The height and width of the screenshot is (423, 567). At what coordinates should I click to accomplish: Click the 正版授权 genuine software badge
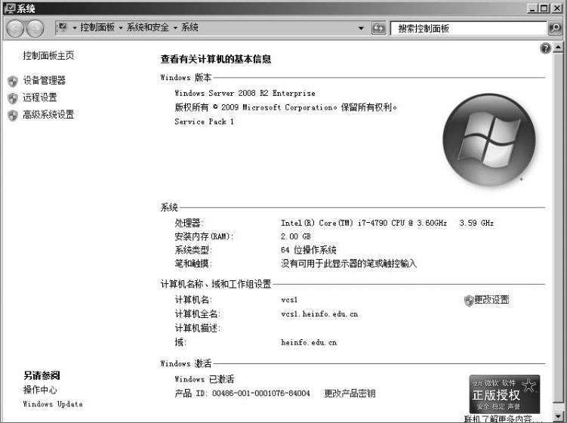click(504, 394)
